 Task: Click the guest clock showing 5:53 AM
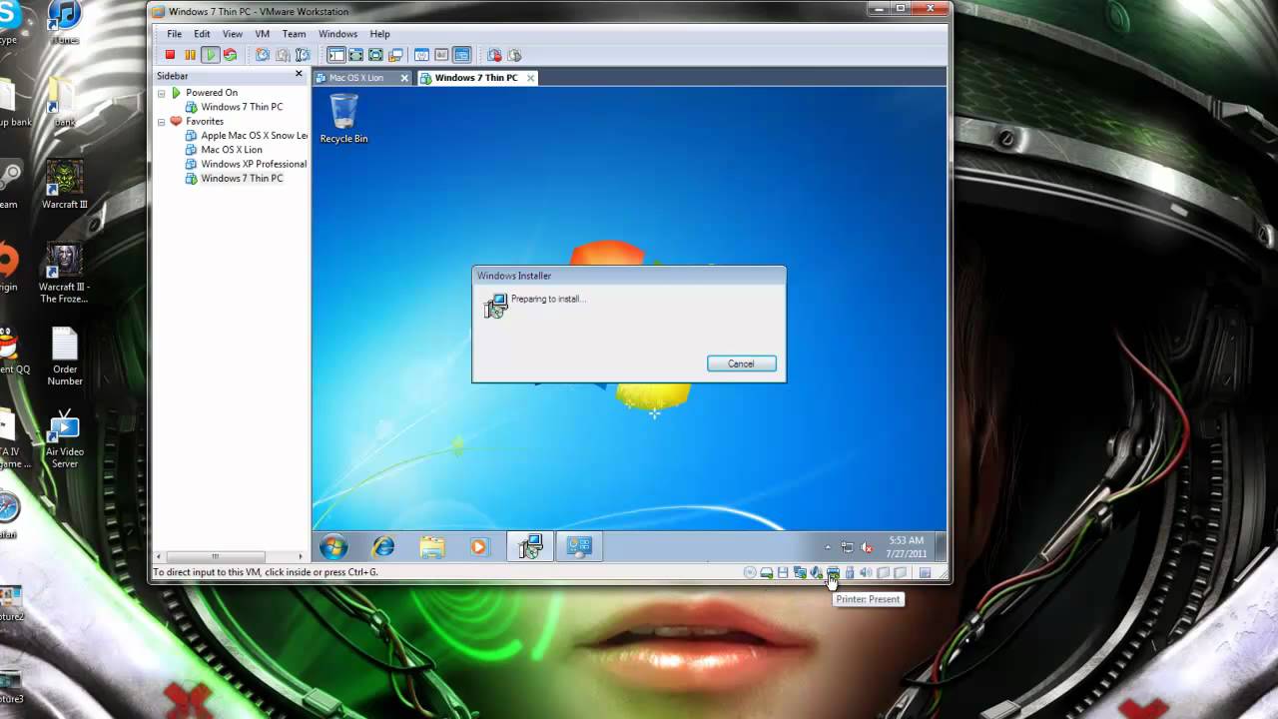coord(906,546)
